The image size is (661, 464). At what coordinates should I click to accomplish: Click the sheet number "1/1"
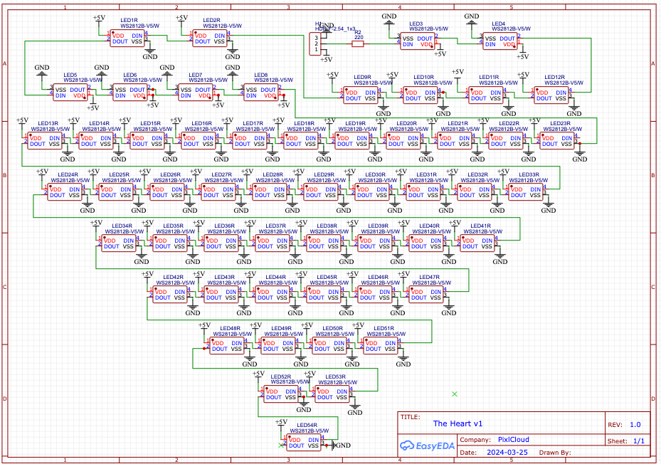point(639,441)
